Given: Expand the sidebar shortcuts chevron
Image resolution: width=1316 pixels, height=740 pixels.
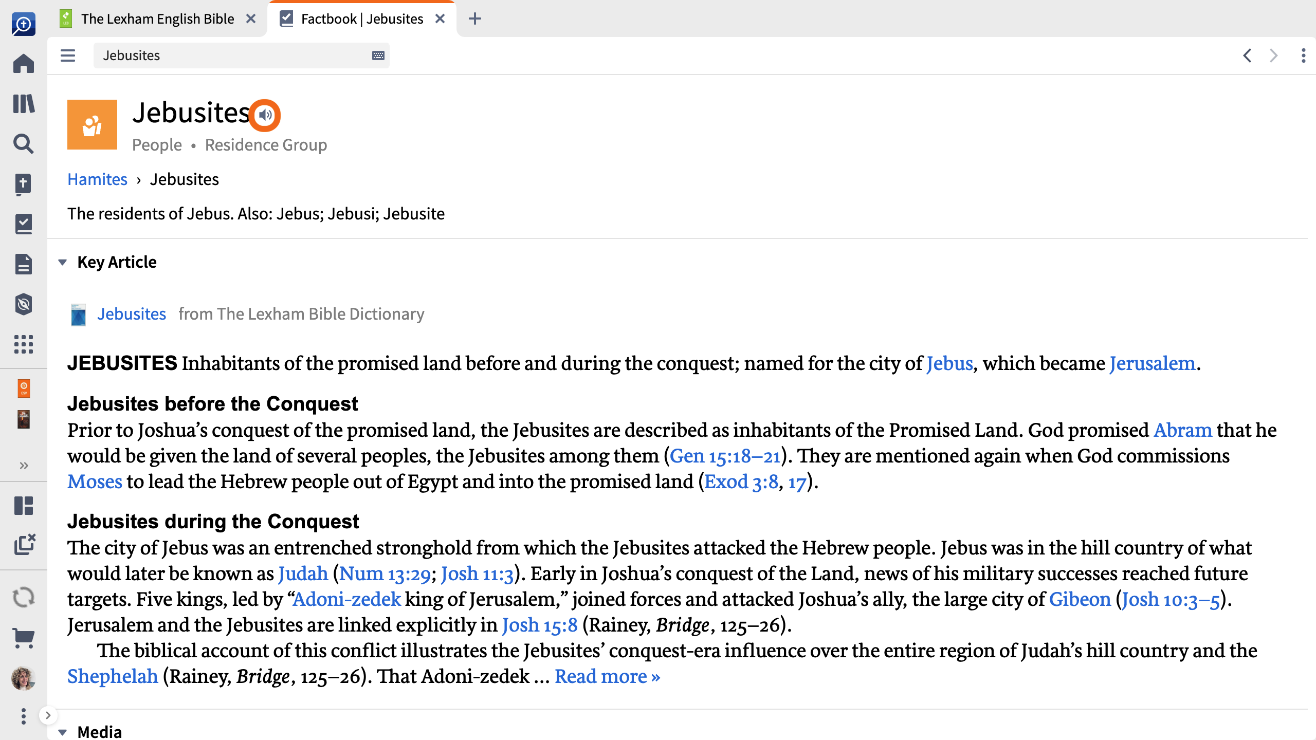Looking at the screenshot, I should point(24,466).
